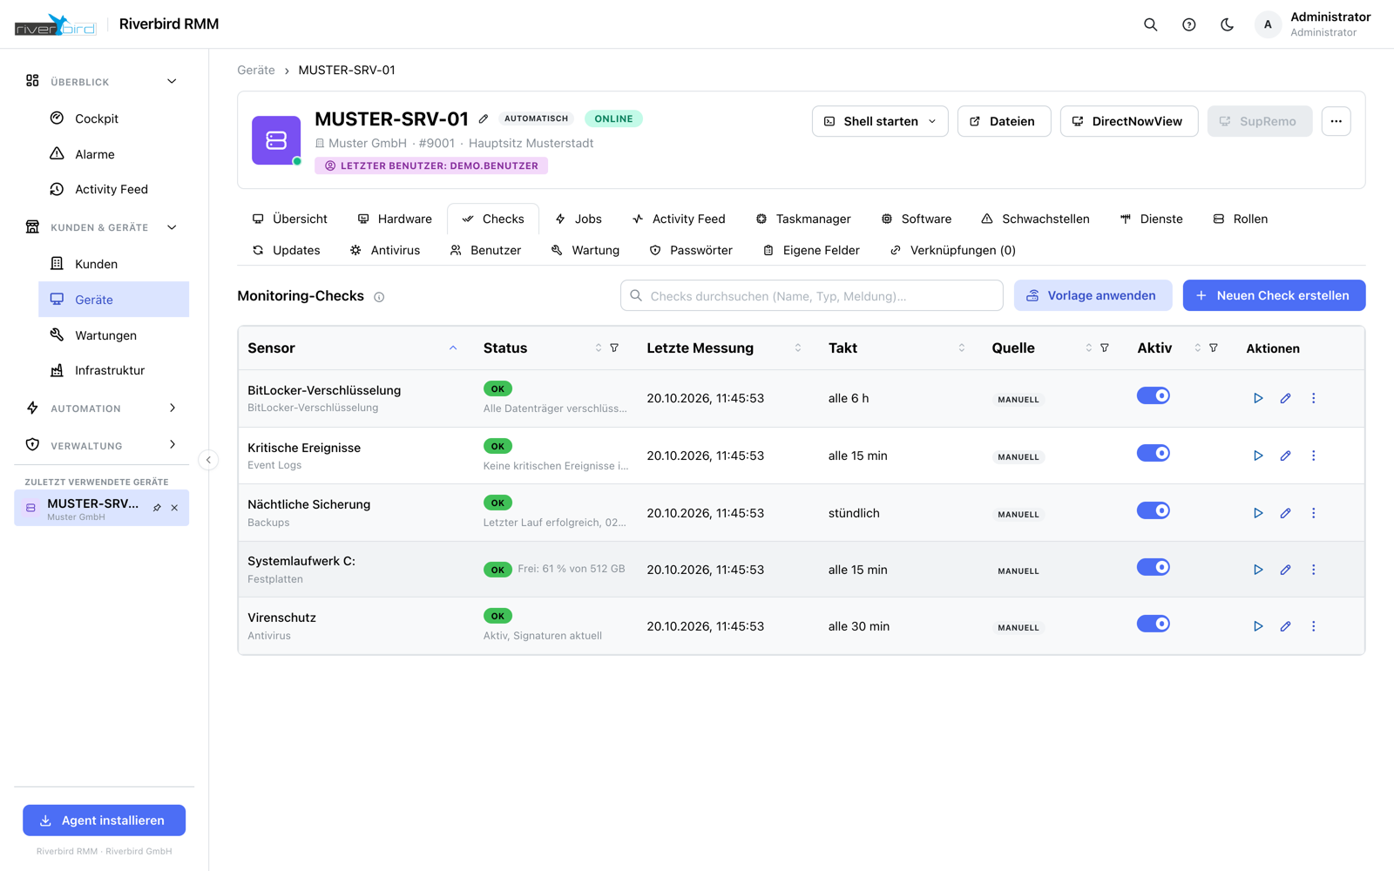Open the Shell starten dropdown
The image size is (1394, 871).
[x=880, y=121]
